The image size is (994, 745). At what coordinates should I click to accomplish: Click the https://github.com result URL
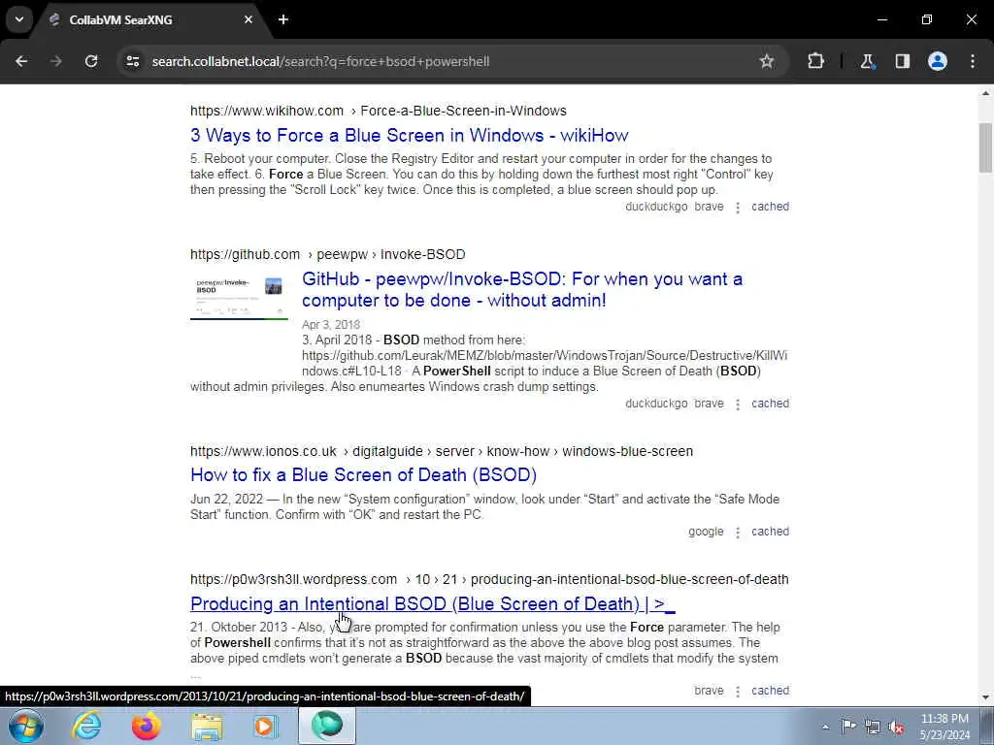(245, 255)
